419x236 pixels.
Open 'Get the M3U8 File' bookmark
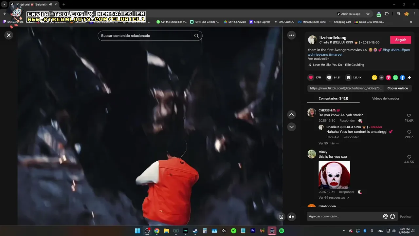[172, 22]
